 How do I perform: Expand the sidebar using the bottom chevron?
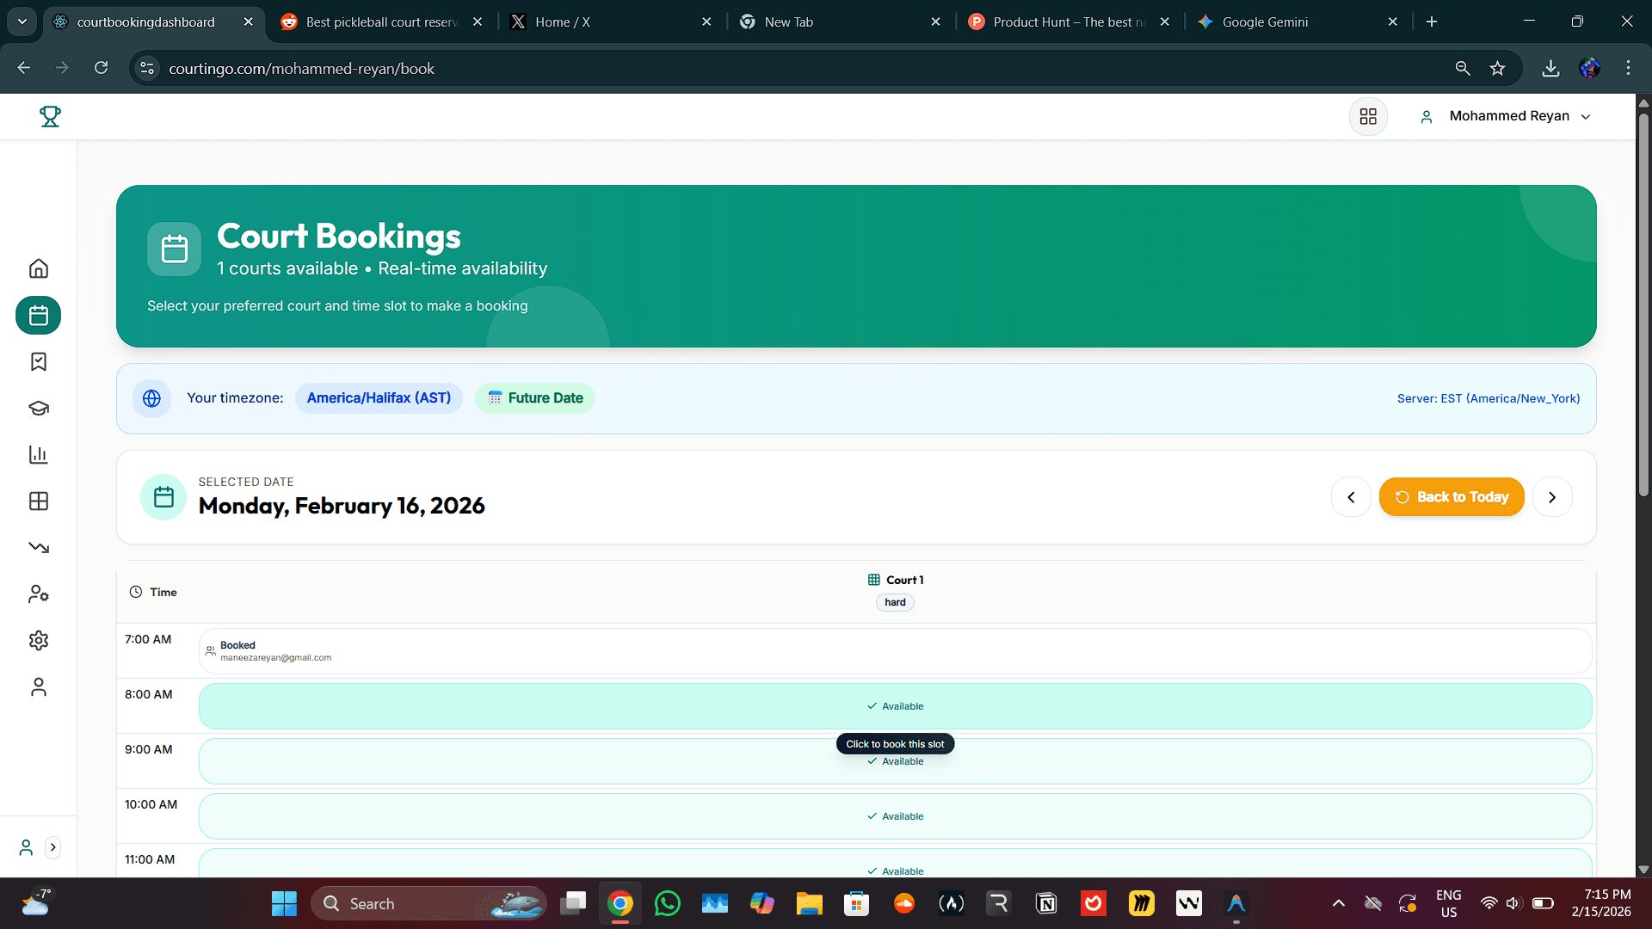(x=53, y=847)
